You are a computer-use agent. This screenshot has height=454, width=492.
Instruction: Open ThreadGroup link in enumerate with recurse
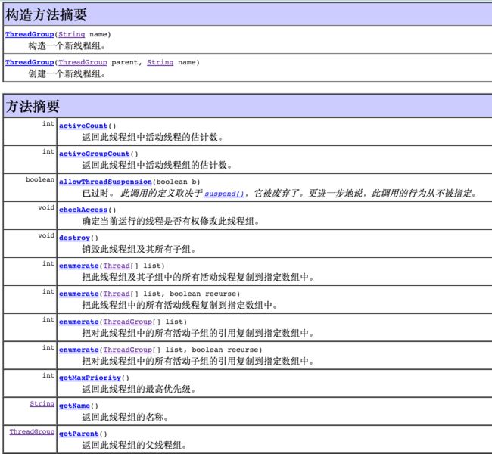(x=127, y=350)
